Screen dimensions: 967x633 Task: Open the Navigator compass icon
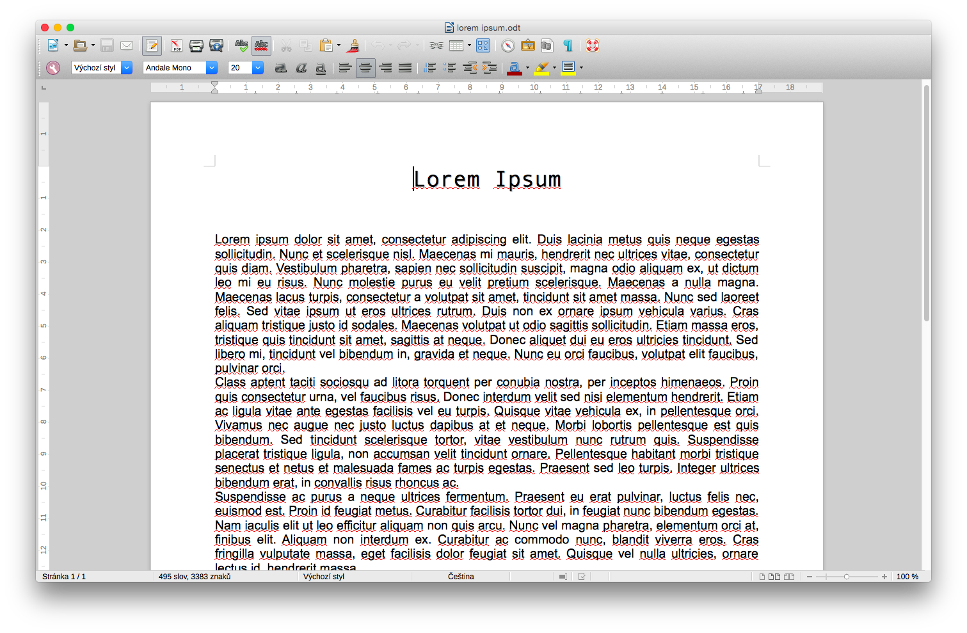507,45
